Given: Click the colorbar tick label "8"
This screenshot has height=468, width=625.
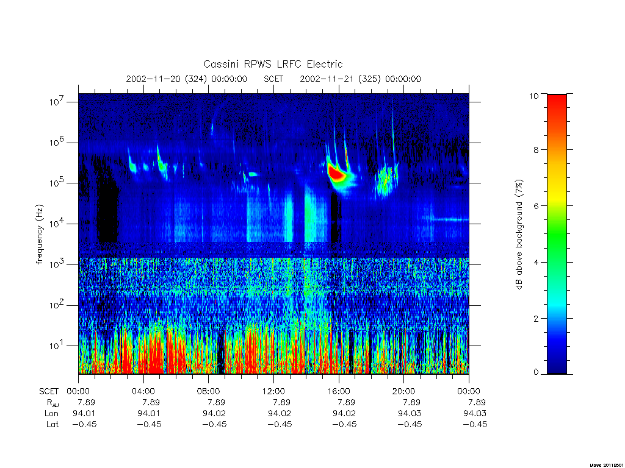Looking at the screenshot, I should 536,150.
